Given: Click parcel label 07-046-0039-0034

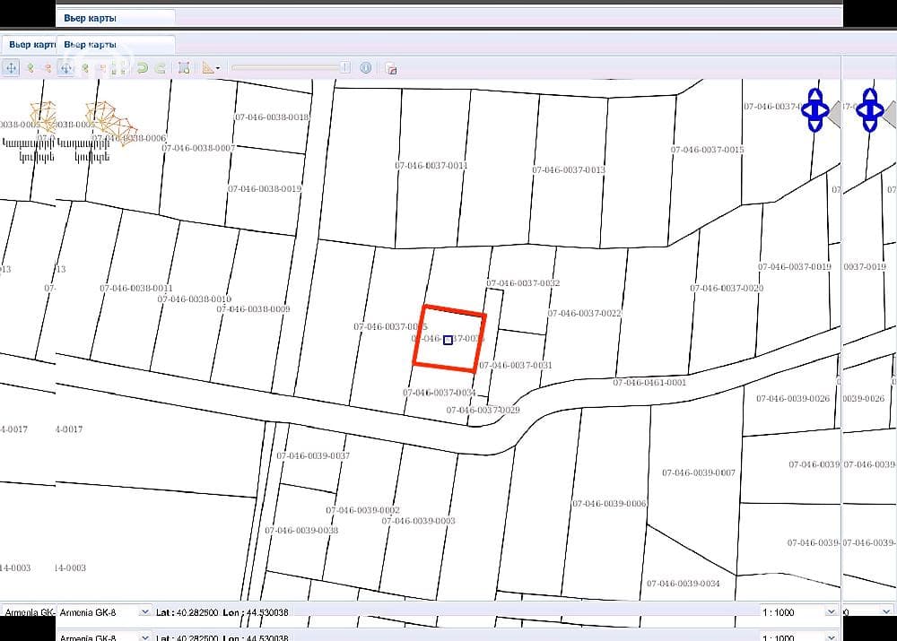Looking at the screenshot, I should coord(683,584).
